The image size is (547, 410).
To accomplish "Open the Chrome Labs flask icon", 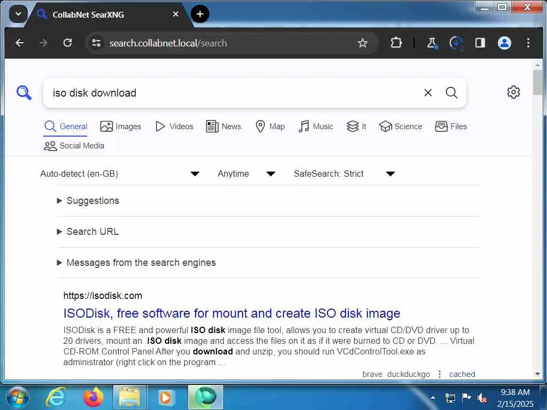I will [432, 43].
